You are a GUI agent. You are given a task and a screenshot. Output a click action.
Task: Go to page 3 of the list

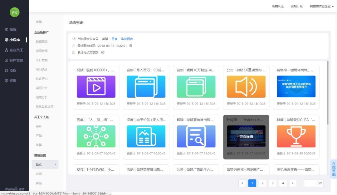click(272, 183)
